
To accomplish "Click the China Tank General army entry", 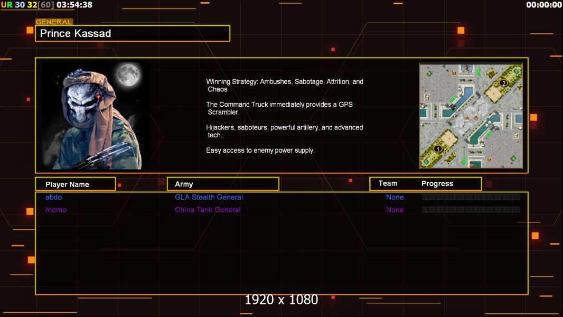I will coord(208,210).
